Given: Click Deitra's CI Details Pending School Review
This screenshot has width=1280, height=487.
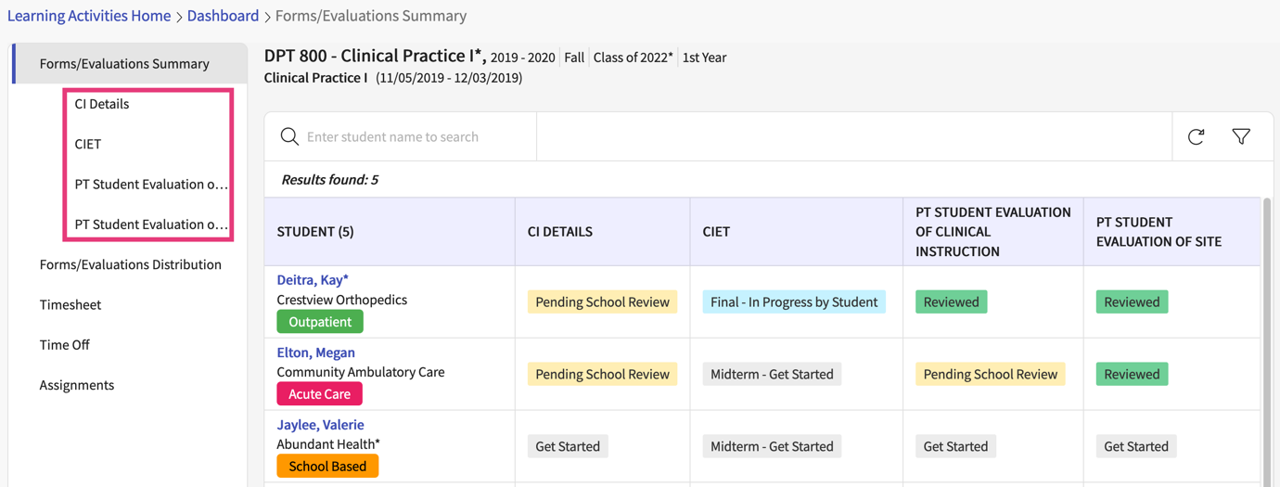Looking at the screenshot, I should [x=602, y=302].
